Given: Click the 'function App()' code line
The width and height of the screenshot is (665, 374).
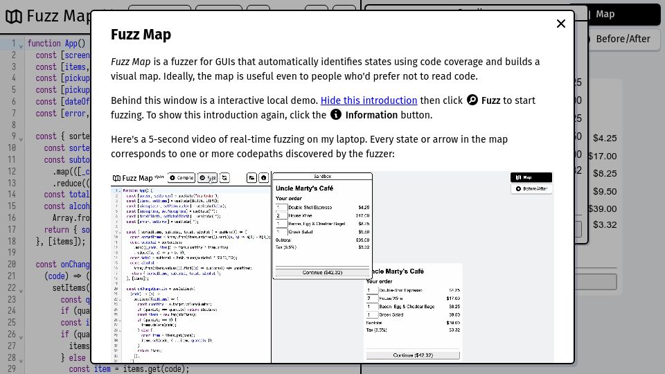Looking at the screenshot, I should tap(56, 43).
